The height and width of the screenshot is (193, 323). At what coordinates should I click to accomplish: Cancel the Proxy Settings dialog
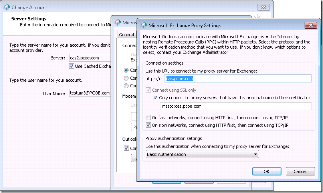point(300,171)
